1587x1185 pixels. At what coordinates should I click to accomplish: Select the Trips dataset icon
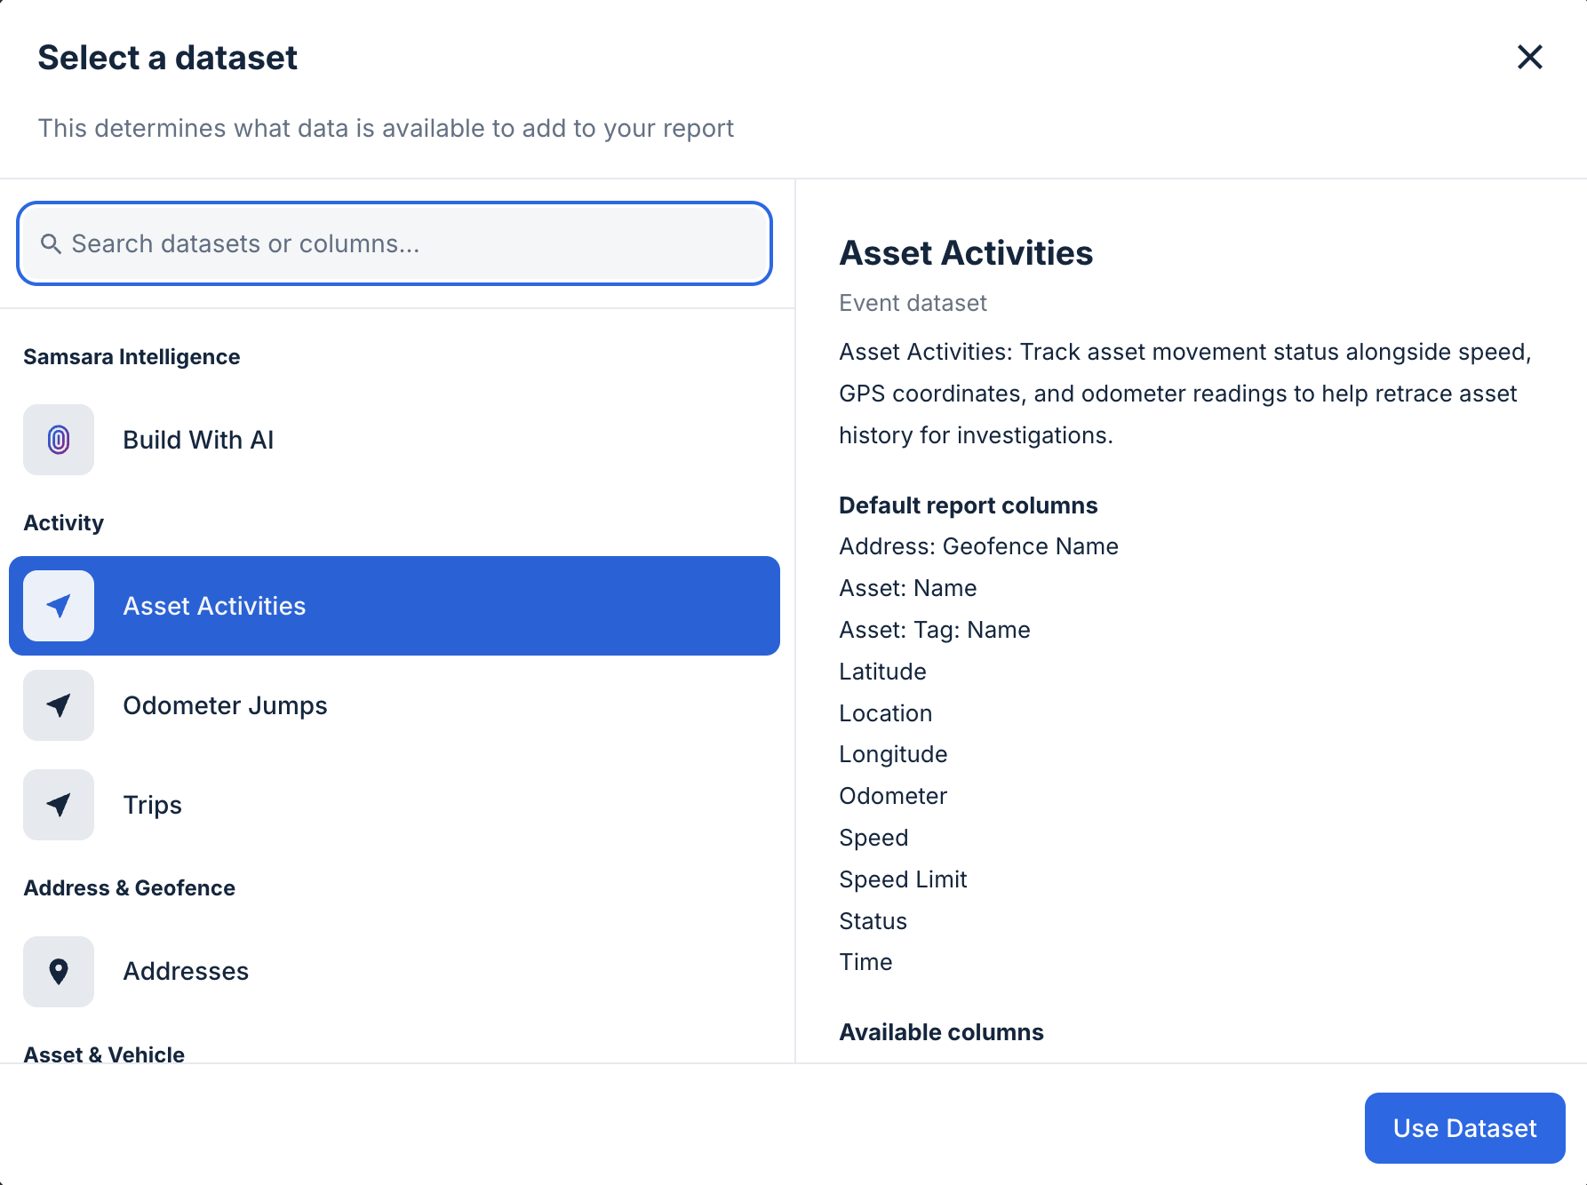pyautogui.click(x=58, y=805)
